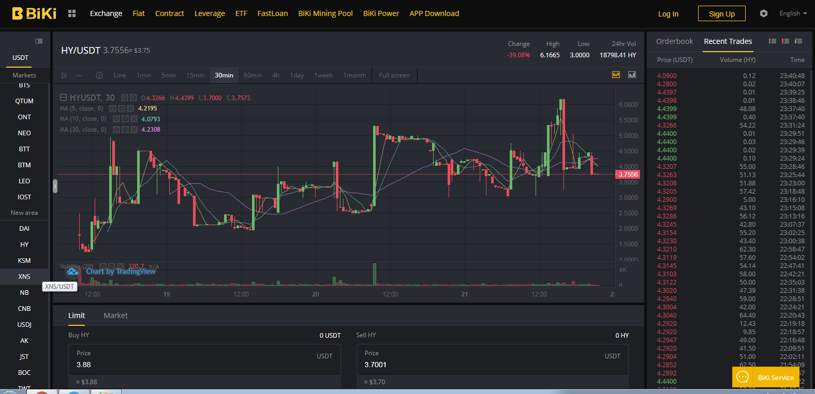Open the Contract menu item

[170, 13]
